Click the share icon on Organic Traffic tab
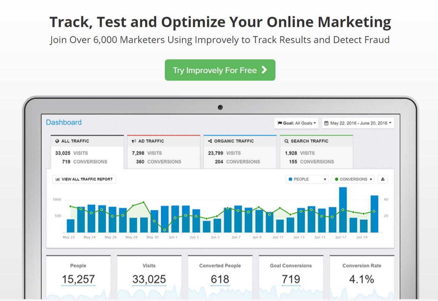 210,141
